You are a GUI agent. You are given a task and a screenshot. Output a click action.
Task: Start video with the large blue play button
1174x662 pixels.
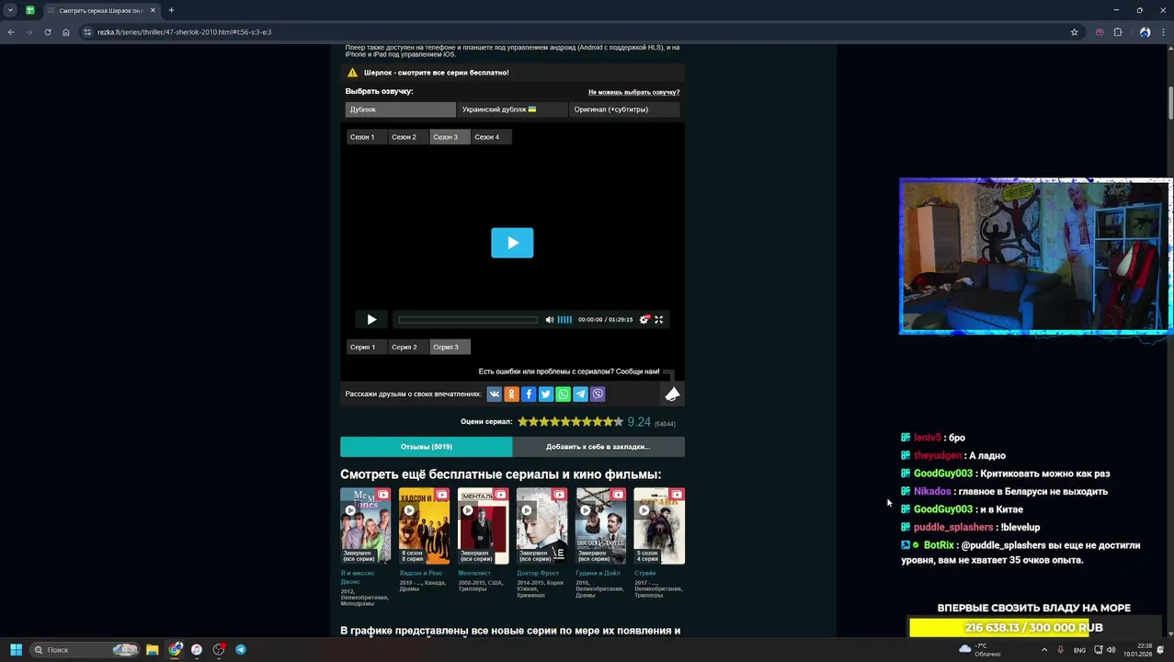point(512,243)
